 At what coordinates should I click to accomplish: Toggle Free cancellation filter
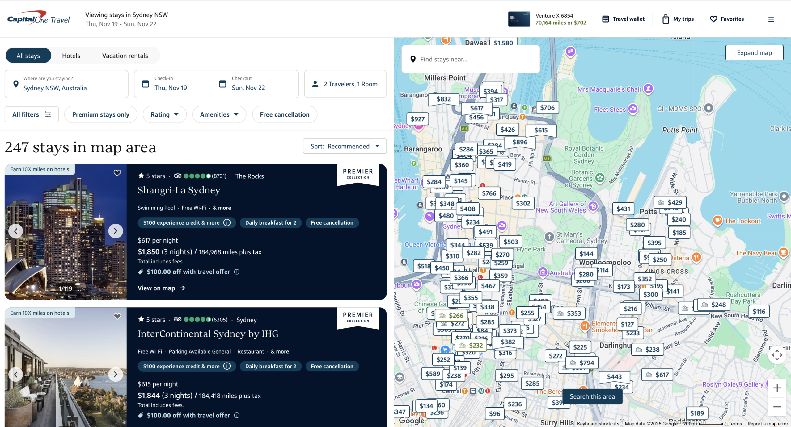pos(285,114)
